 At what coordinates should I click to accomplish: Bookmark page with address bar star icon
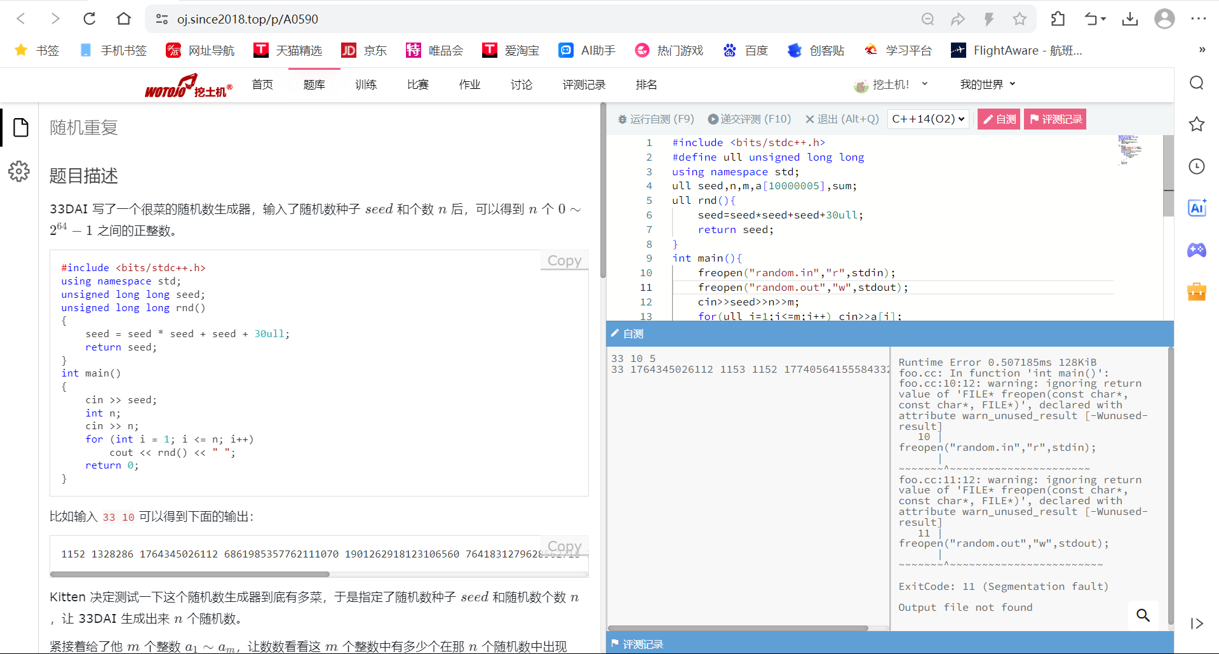point(1020,19)
